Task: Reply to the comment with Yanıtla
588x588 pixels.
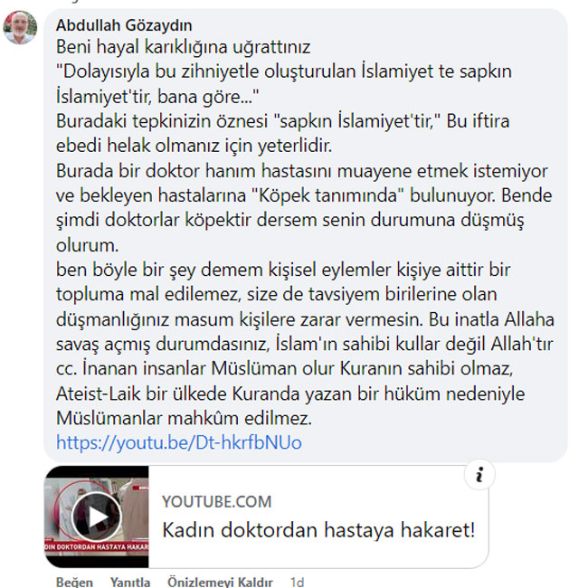Action: click(x=130, y=582)
